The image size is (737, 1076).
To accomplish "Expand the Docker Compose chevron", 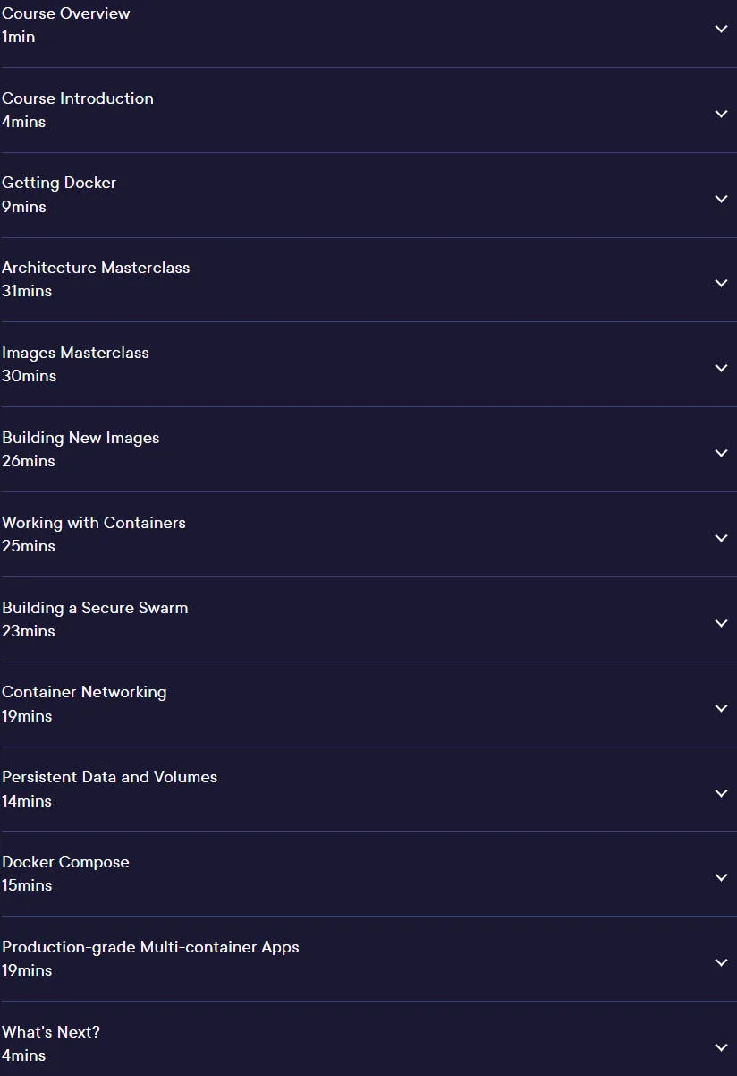I will (721, 877).
